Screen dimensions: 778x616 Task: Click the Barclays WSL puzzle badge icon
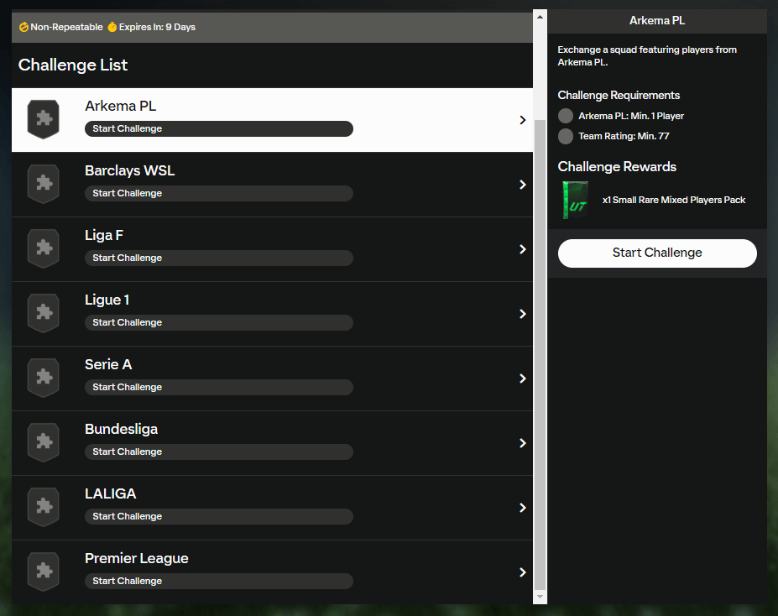click(44, 184)
